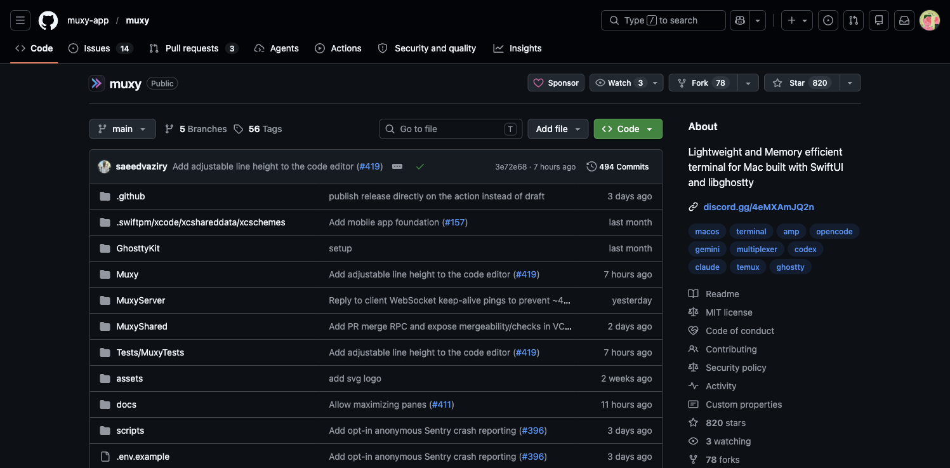The width and height of the screenshot is (950, 468).
Task: Expand commit message ellipsis button
Action: pos(397,166)
